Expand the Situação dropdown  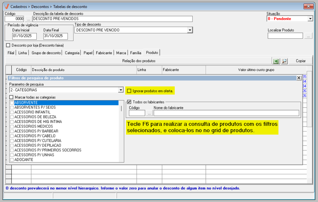pyautogui.click(x=310, y=19)
